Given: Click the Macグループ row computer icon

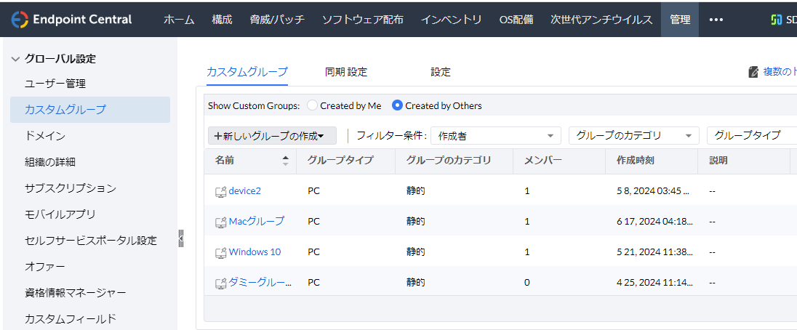Looking at the screenshot, I should pyautogui.click(x=220, y=222).
